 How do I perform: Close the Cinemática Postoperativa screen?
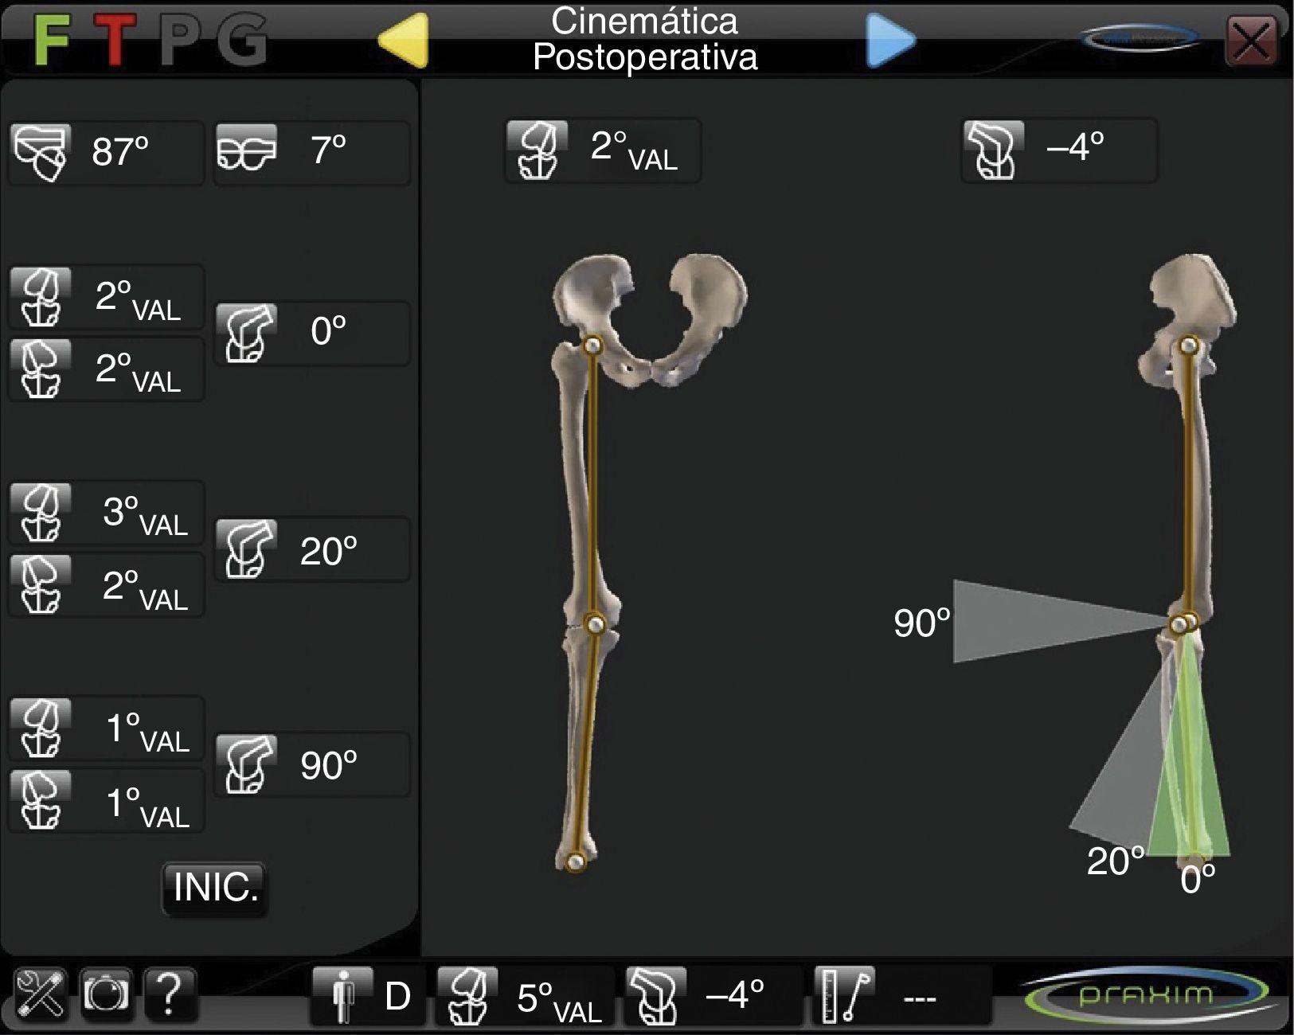coord(1251,41)
